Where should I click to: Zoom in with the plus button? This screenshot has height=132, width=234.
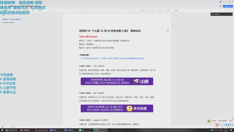(231, 127)
